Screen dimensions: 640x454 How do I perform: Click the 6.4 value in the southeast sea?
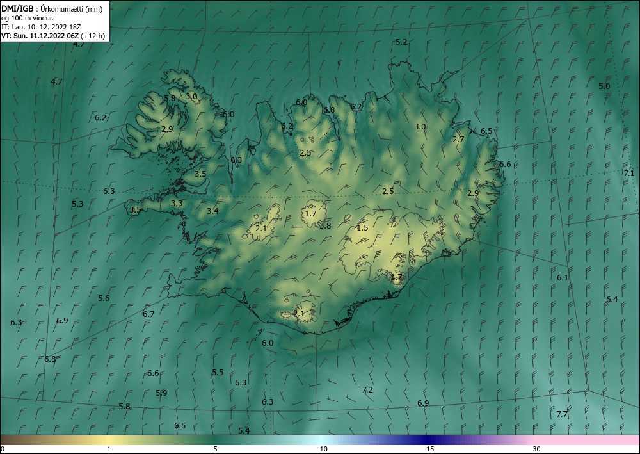[612, 300]
